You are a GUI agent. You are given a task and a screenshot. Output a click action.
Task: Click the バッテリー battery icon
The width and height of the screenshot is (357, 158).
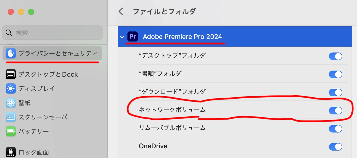11,131
